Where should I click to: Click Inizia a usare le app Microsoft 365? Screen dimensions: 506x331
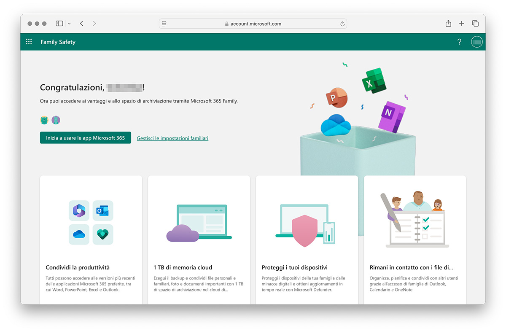pos(85,137)
